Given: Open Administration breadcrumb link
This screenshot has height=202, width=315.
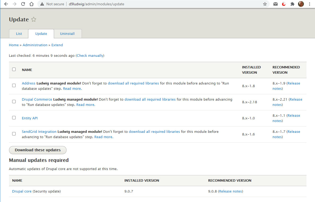Looking at the screenshot, I should [x=35, y=45].
